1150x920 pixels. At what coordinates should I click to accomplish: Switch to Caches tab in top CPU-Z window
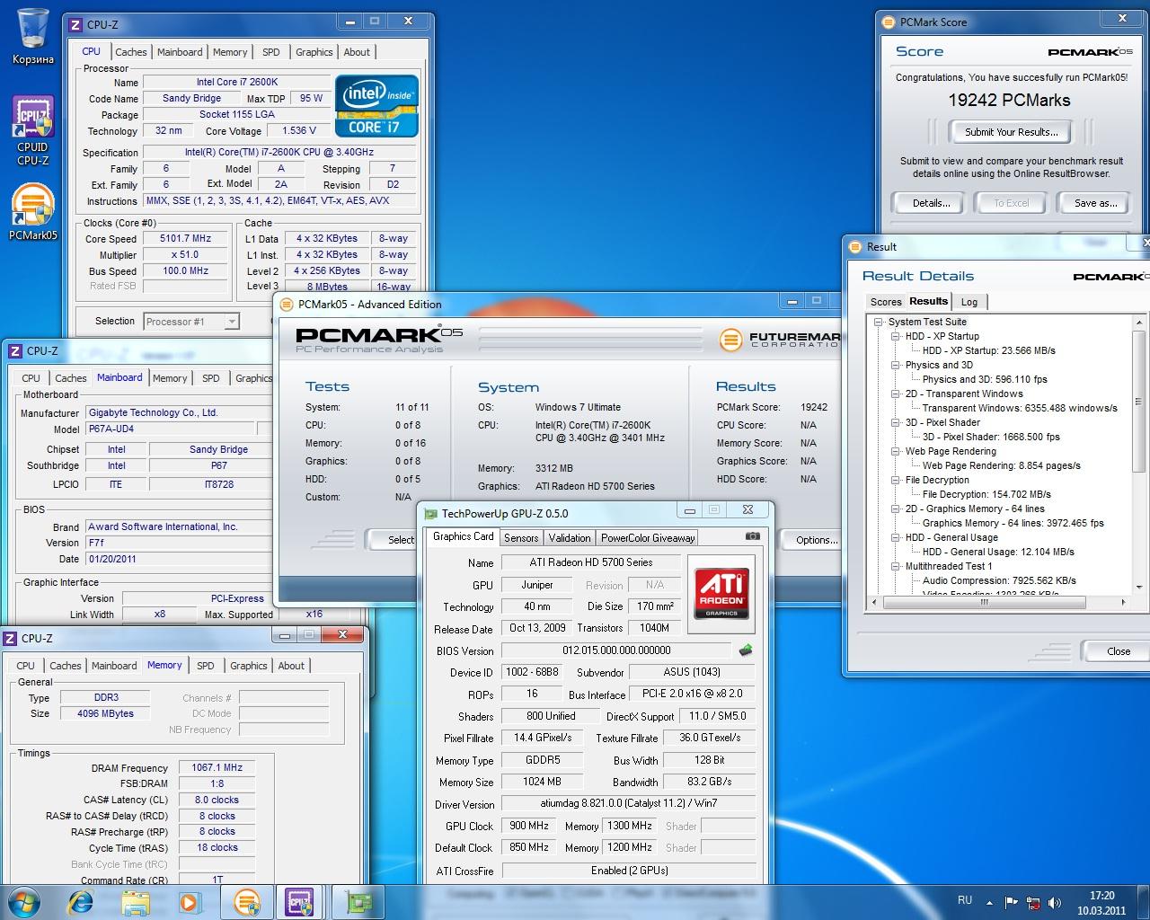131,52
